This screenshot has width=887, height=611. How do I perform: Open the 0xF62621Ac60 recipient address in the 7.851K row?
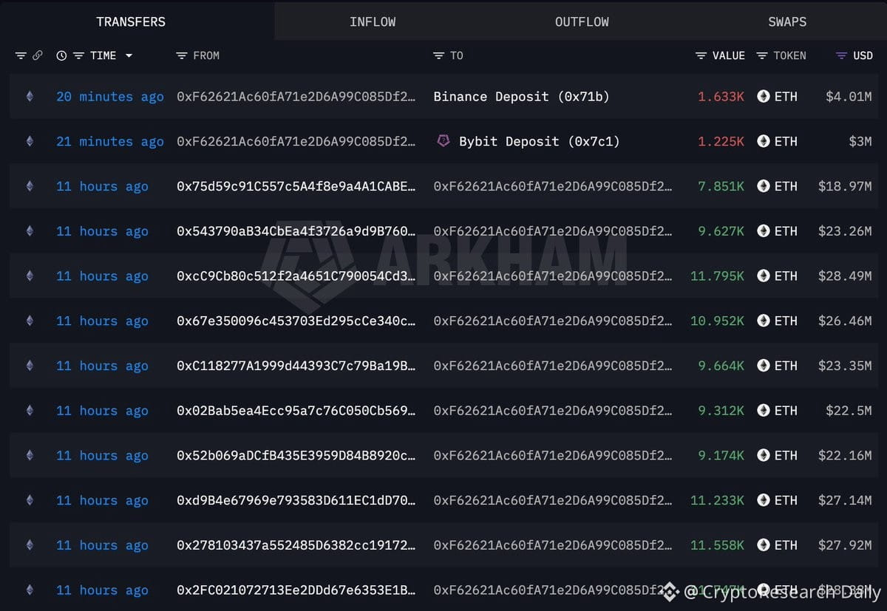click(553, 186)
